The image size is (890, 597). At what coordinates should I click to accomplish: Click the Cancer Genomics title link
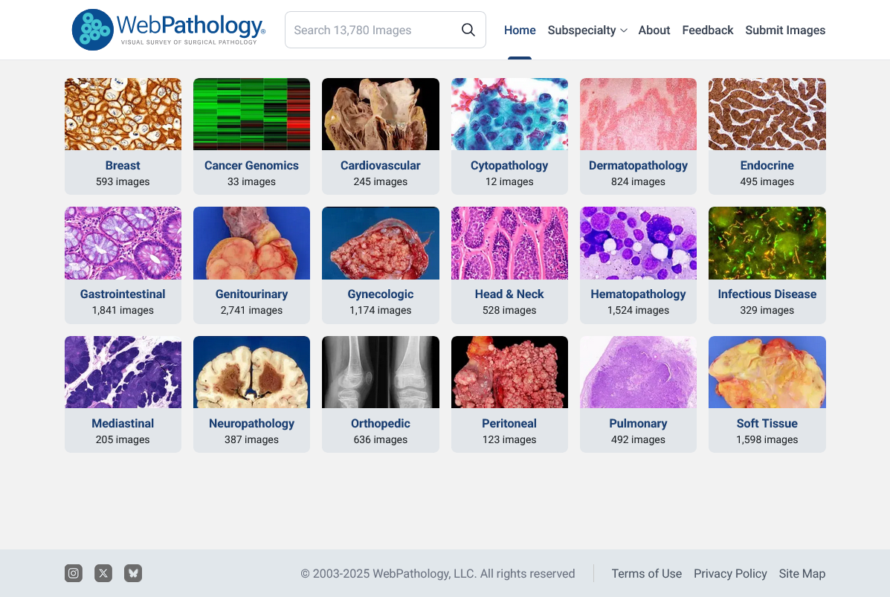pos(251,165)
